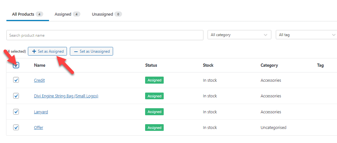Uncheck the Divi Engine String Bag checkbox
The width and height of the screenshot is (337, 143).
16,96
